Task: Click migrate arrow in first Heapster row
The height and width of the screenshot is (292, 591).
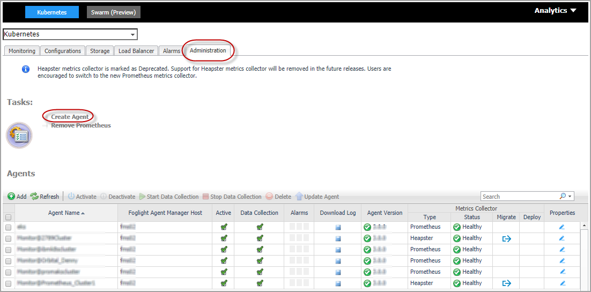Action: (506, 238)
